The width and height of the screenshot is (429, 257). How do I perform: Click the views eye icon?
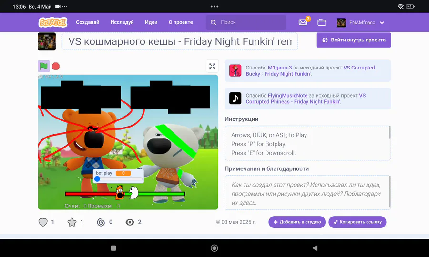(x=130, y=222)
